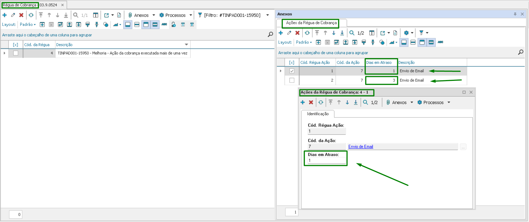Screen dimensions: 529x222
Task: Check the checkbox of action row 2
Action: click(x=292, y=80)
